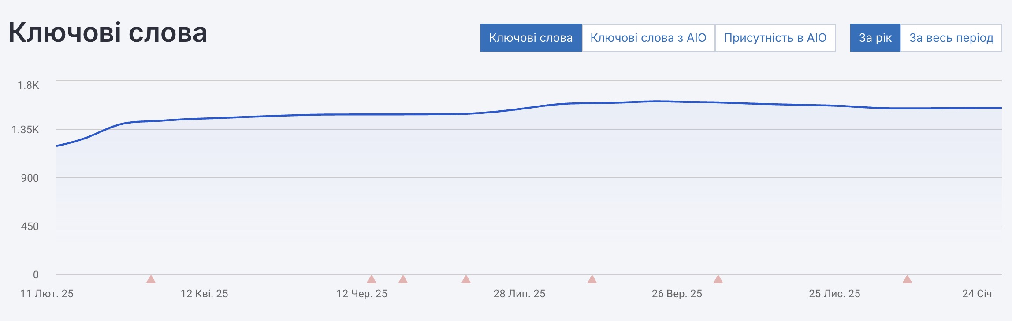Switch to the Ключові слова tab
This screenshot has width=1012, height=321.
click(531, 38)
